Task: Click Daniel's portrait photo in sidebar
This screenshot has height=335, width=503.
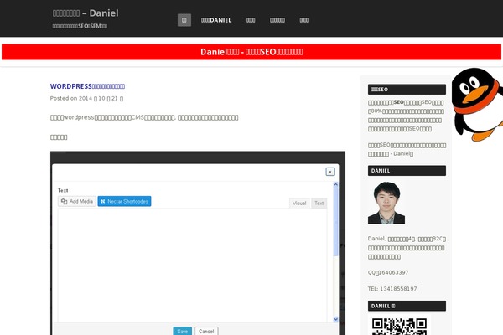Action: tap(386, 203)
